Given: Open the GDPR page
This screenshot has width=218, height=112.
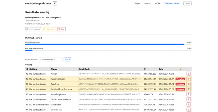Looking at the screenshot, I should [x=158, y=3].
